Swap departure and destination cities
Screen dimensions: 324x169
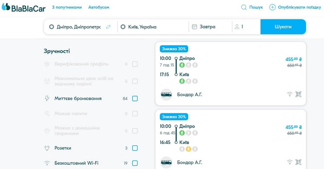[108, 27]
